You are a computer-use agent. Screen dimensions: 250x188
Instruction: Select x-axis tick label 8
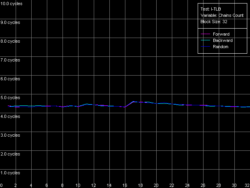[x=62, y=185]
